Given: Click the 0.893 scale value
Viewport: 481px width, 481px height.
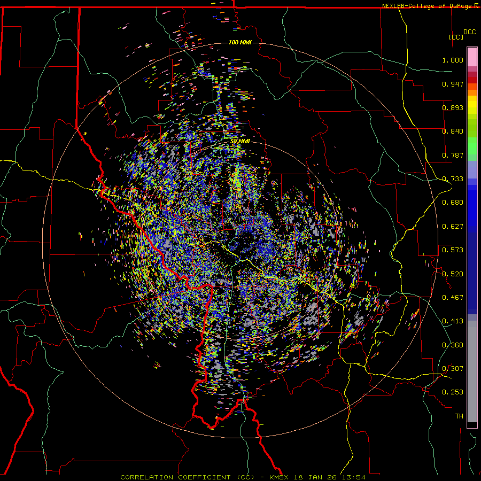Looking at the screenshot, I should (453, 107).
